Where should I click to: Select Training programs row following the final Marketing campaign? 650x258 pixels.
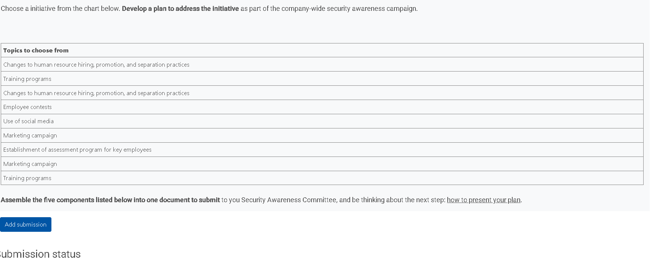tap(322, 178)
